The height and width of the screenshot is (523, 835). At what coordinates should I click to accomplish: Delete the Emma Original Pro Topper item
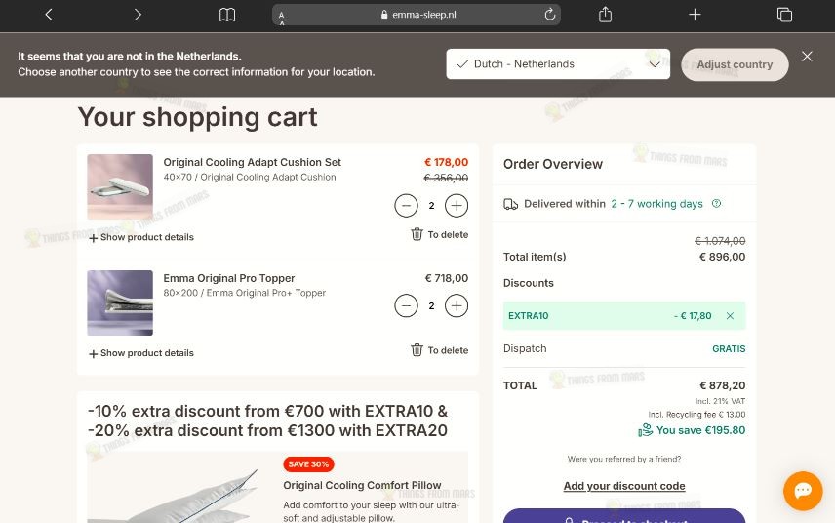(439, 350)
